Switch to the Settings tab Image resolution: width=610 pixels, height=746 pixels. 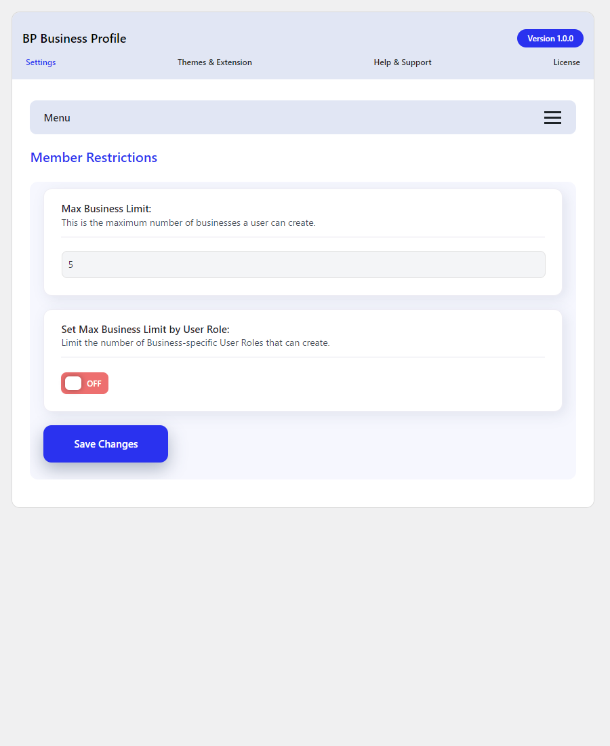coord(41,62)
